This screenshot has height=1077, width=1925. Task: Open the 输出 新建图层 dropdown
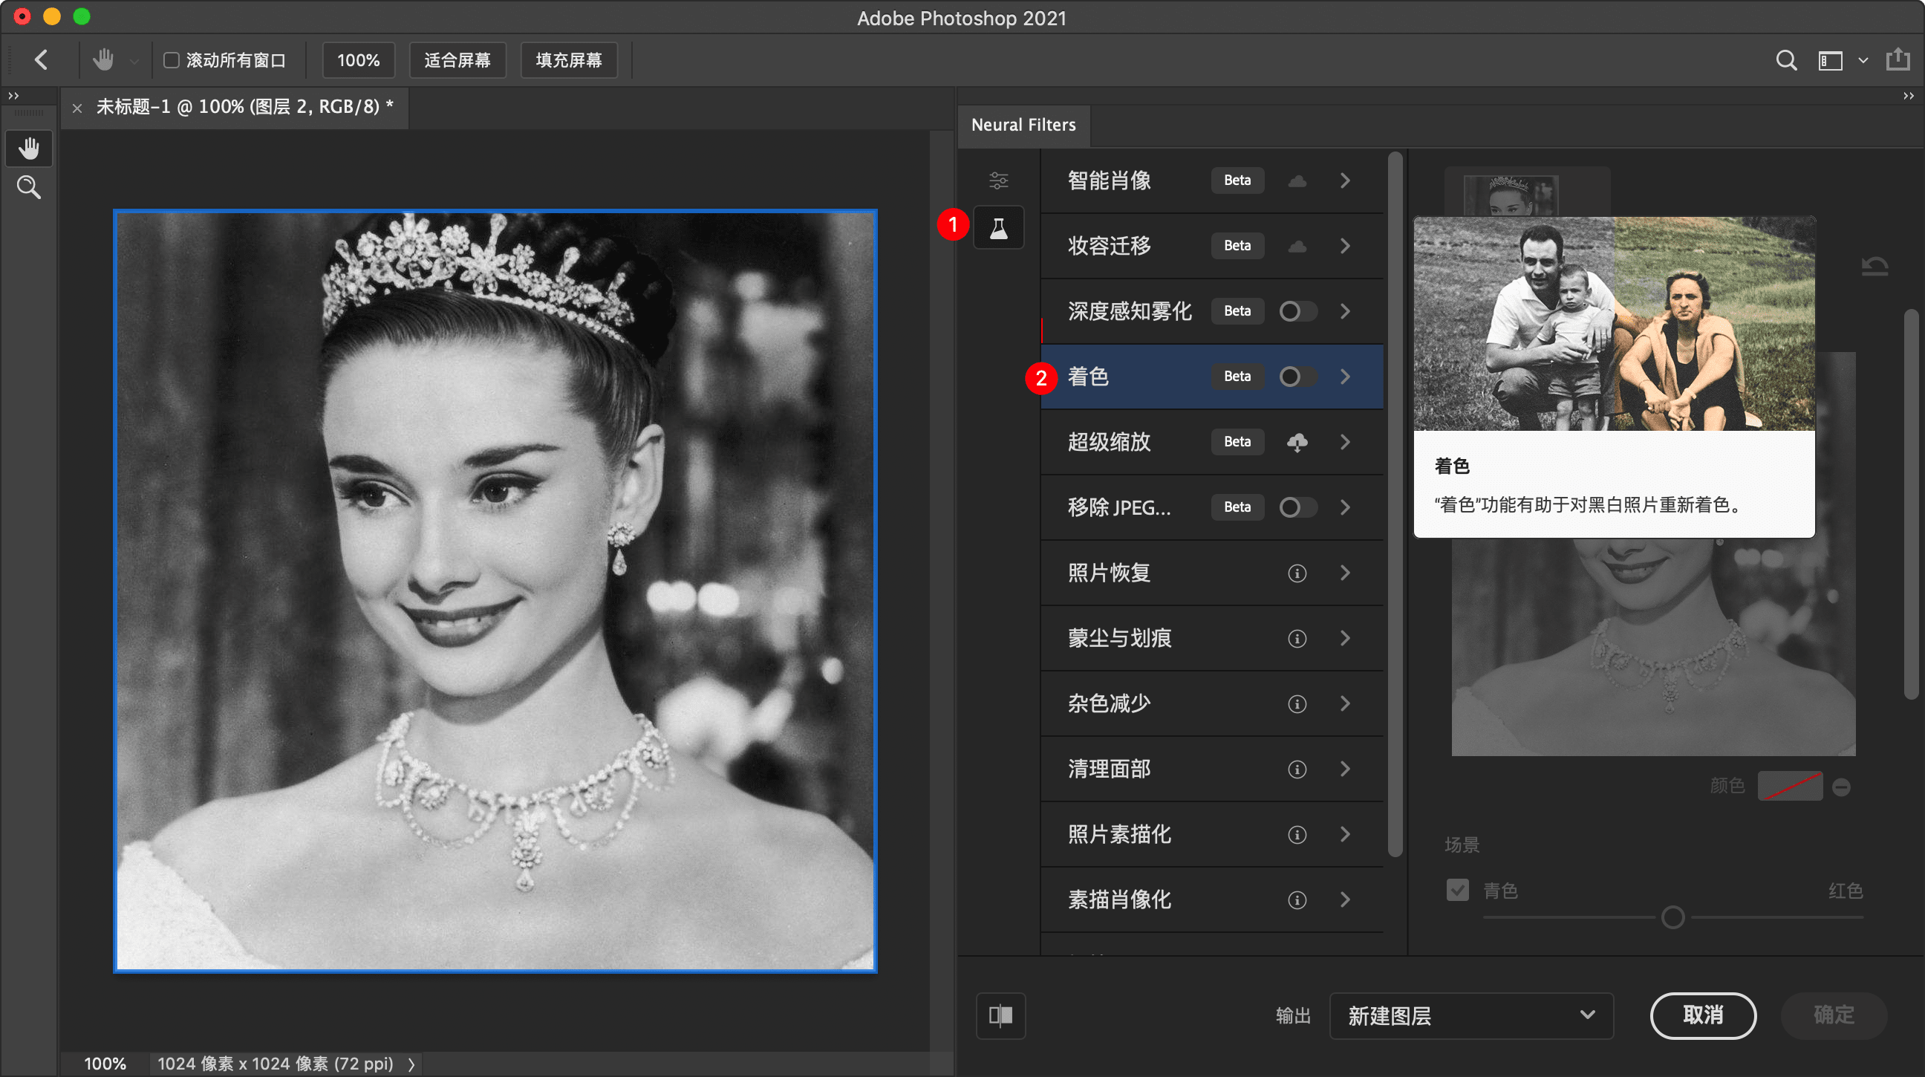[1470, 1015]
